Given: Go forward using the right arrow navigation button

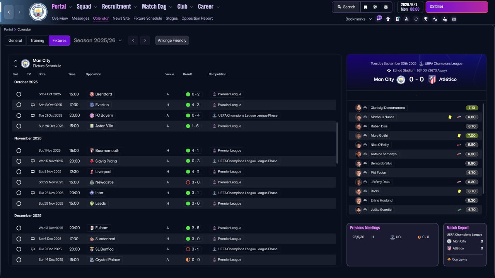Looking at the screenshot, I should tap(20, 12).
